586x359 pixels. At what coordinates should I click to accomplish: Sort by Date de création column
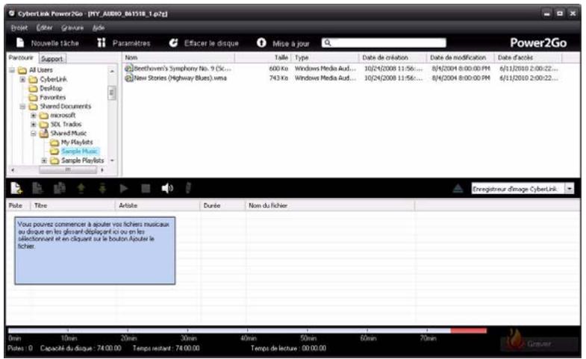tap(393, 57)
